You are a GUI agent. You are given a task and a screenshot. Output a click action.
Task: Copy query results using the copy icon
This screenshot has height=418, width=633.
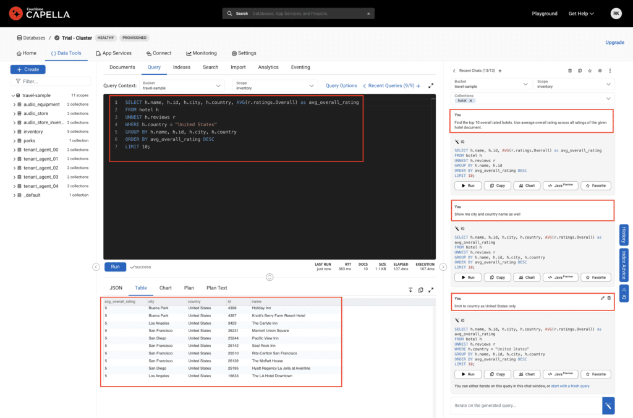(420, 289)
